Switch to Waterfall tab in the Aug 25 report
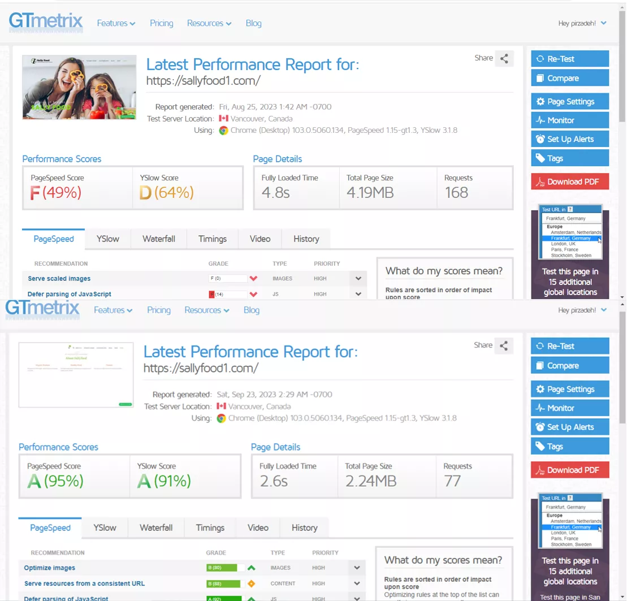The height and width of the screenshot is (601, 627). pyautogui.click(x=159, y=239)
